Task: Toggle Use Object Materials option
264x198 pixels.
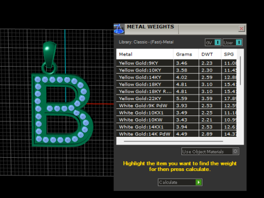Action: 210,151
